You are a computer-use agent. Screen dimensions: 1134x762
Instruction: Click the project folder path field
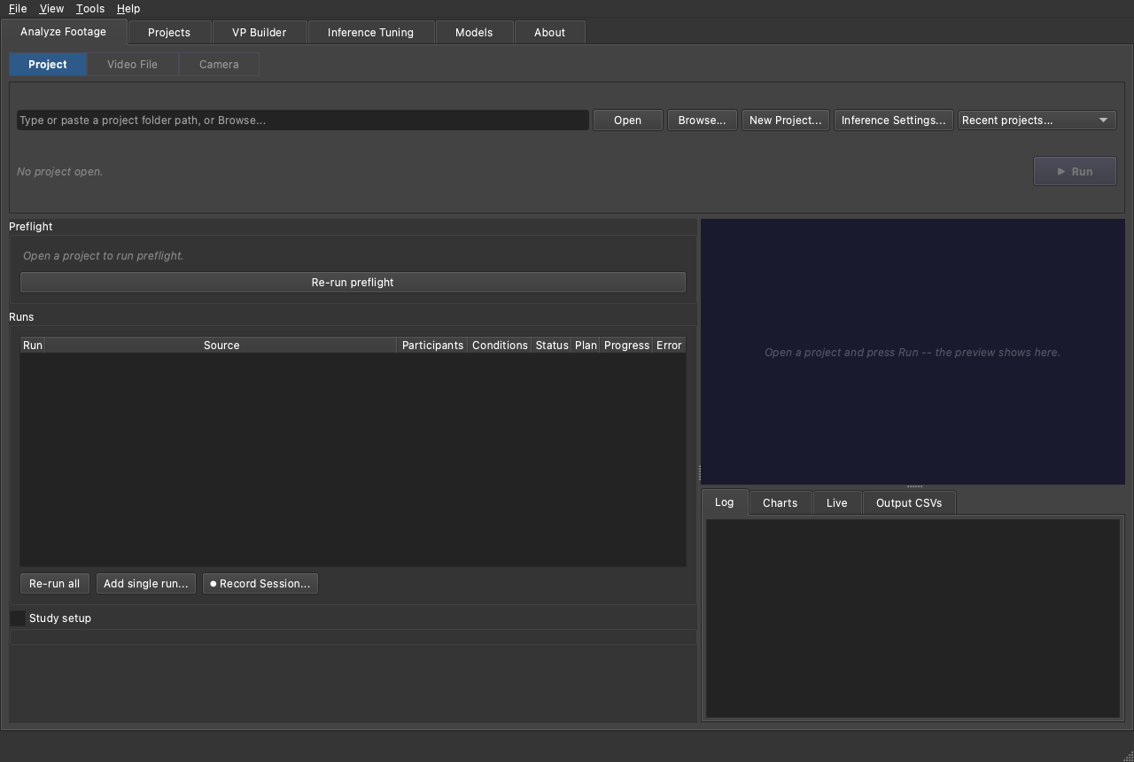click(303, 120)
